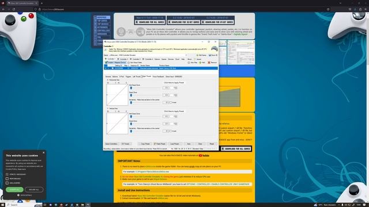Switch to the D-Pad settings tab
The height and width of the screenshot is (207, 369).
(x=122, y=76)
